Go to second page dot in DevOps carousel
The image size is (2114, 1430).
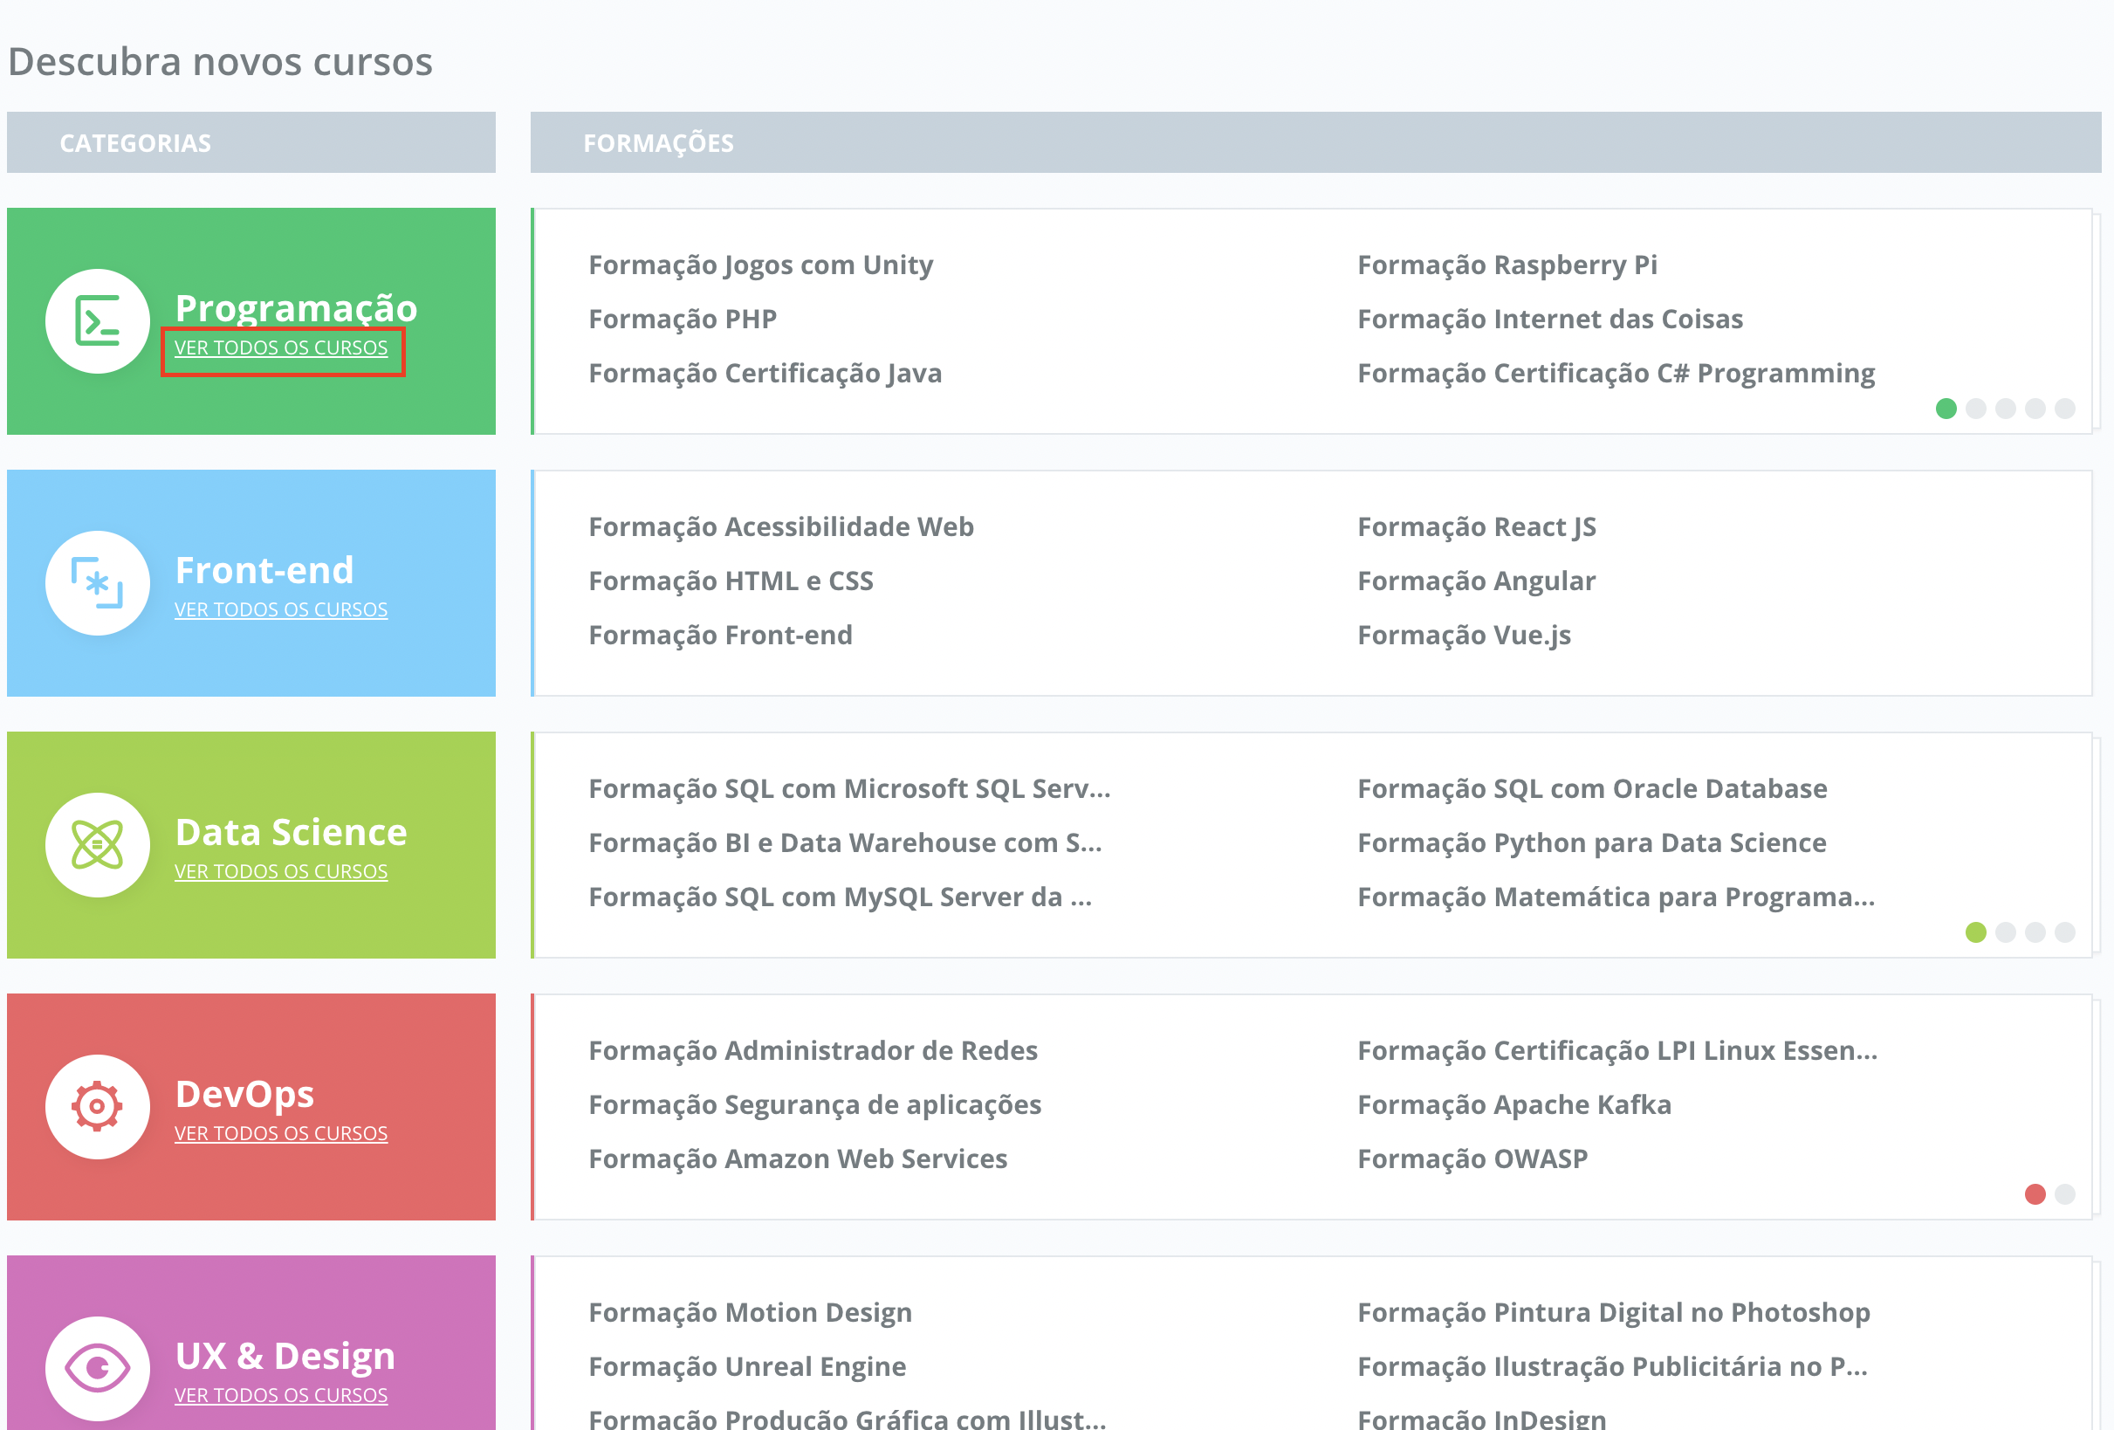coord(2065,1194)
